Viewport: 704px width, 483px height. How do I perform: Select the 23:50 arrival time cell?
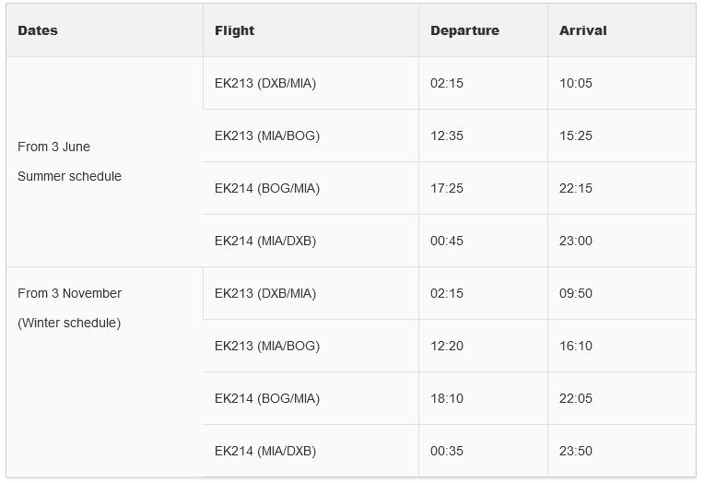576,451
